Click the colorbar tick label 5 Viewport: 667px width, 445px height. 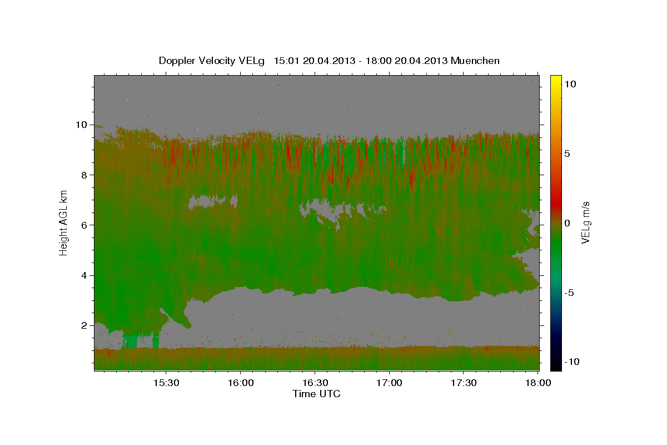click(568, 154)
